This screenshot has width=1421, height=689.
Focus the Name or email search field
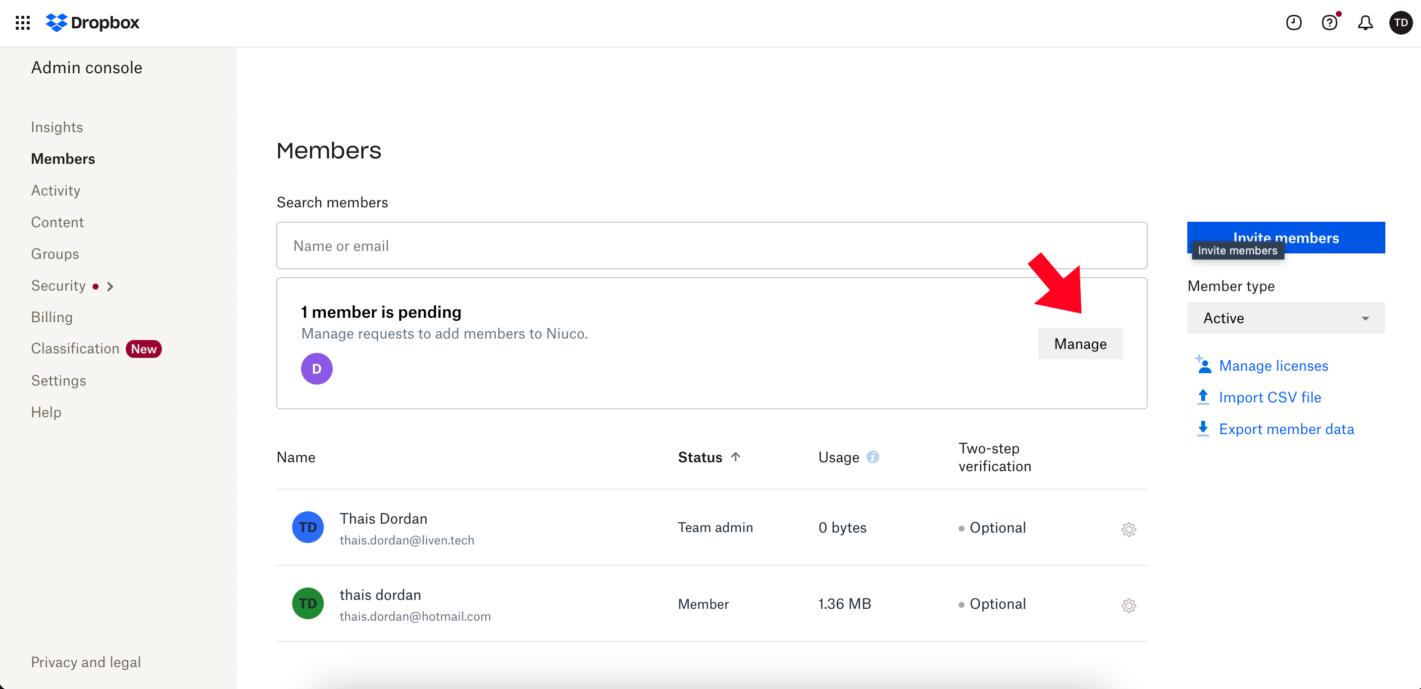click(711, 246)
